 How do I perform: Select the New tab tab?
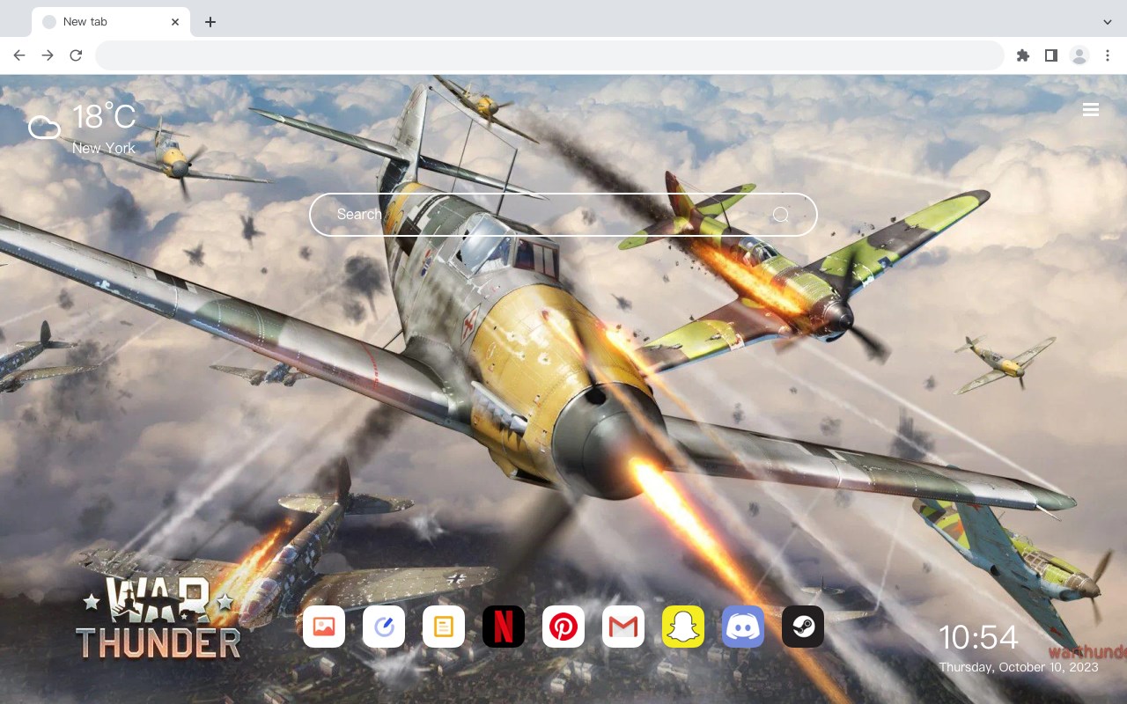111,22
